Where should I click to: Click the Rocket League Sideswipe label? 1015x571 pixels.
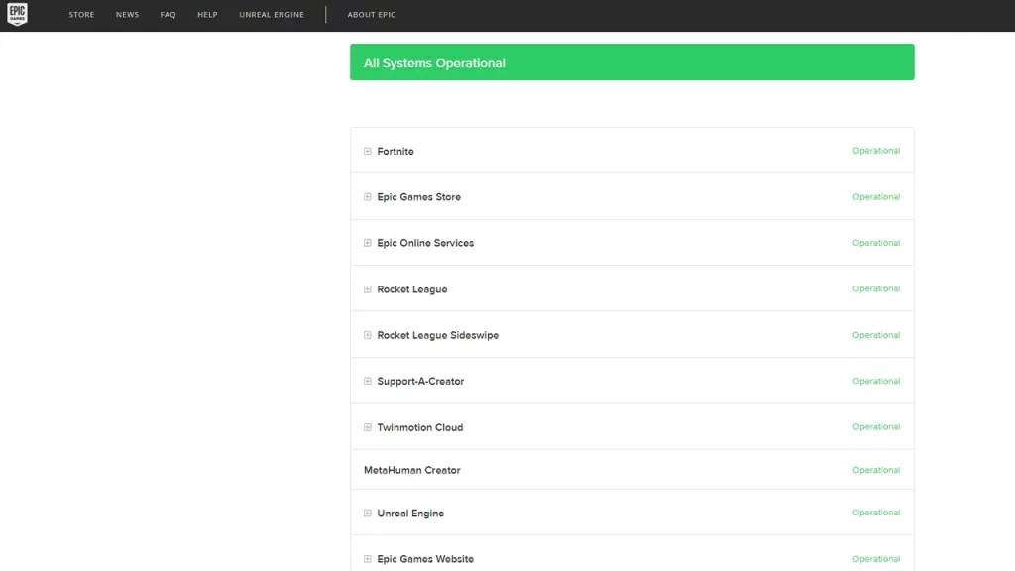437,335
